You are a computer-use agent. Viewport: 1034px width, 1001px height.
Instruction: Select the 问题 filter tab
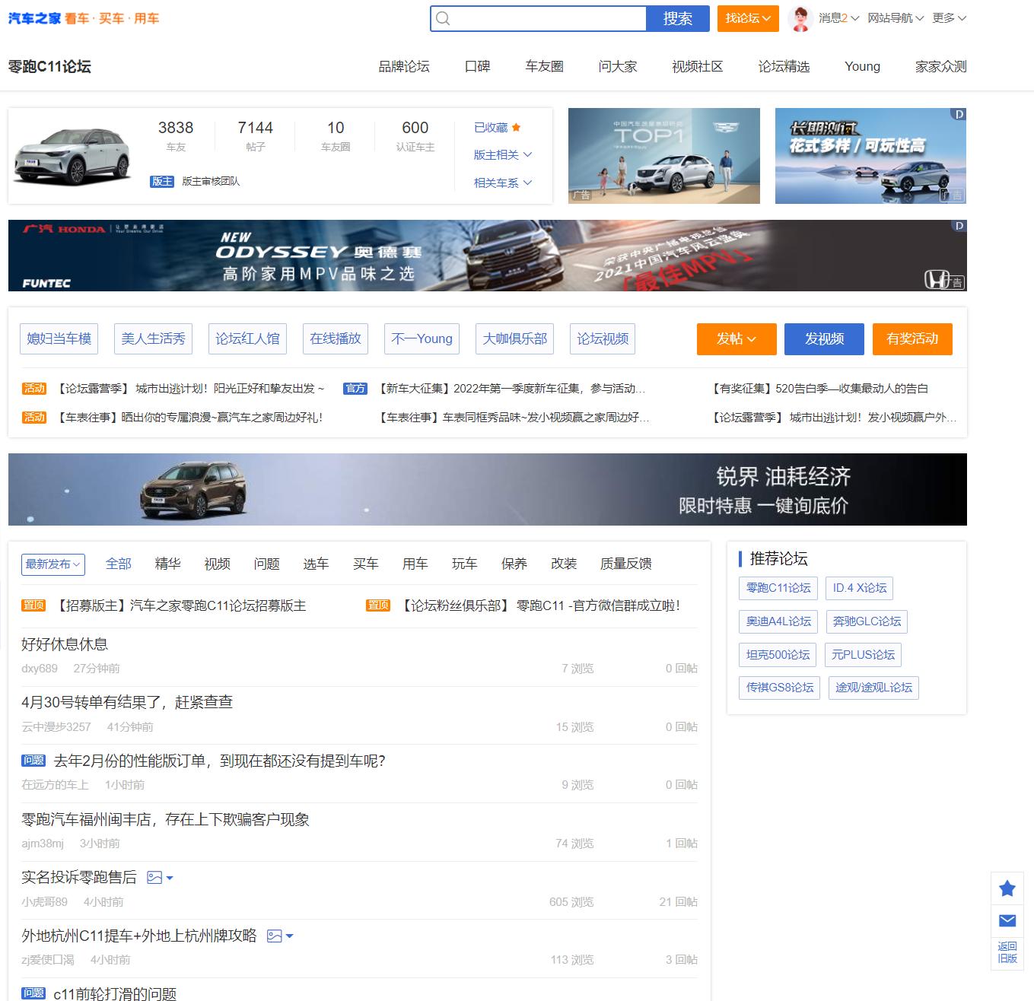pos(266,564)
